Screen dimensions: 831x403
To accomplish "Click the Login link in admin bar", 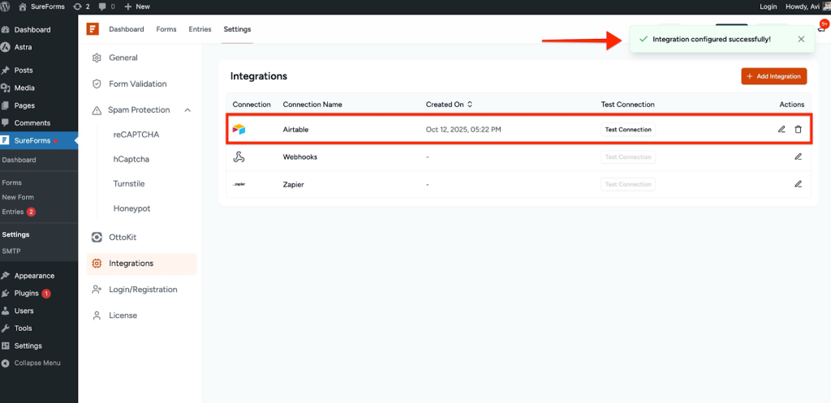I will [768, 6].
